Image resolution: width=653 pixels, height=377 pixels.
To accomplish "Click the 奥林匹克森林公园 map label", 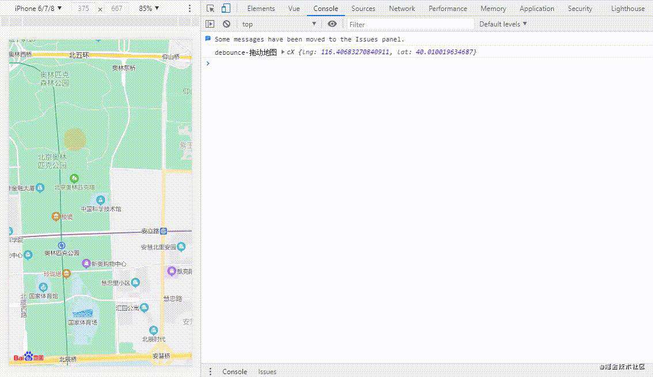I will [x=55, y=79].
